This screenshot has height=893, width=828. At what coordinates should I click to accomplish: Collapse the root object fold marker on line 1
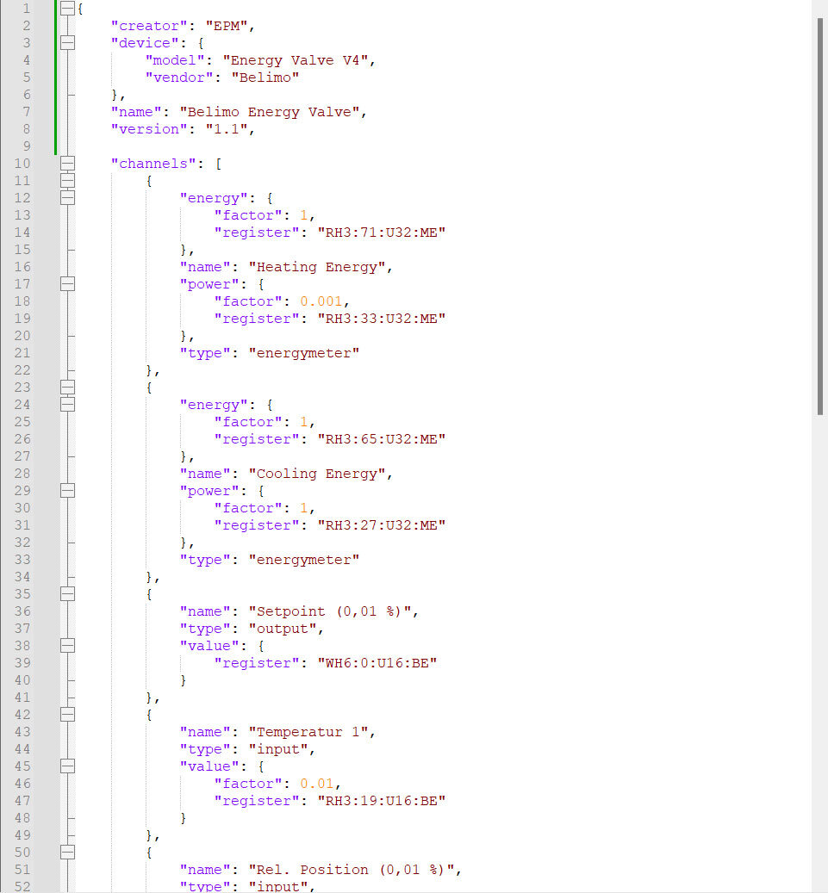pyautogui.click(x=67, y=8)
